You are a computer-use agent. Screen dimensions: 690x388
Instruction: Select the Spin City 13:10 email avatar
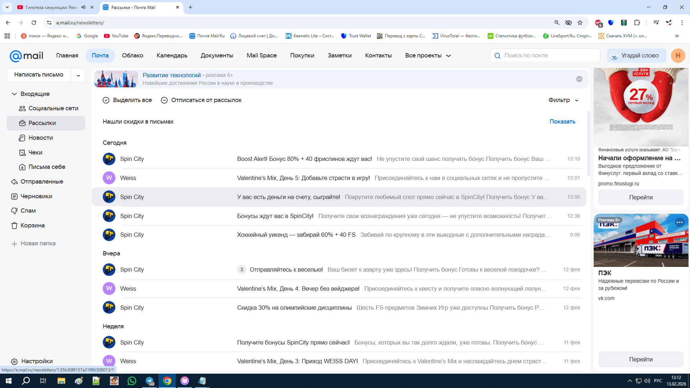(109, 159)
